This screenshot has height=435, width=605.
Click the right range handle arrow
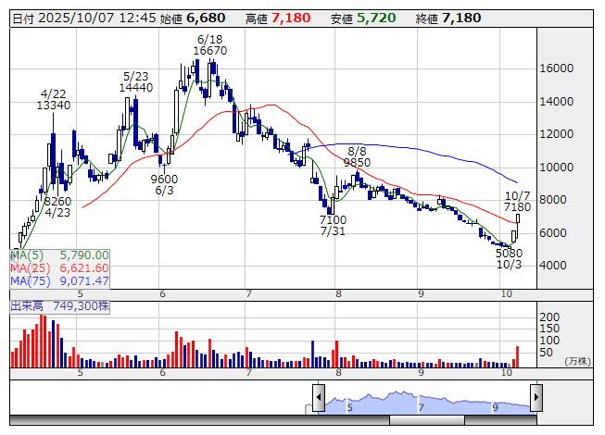[536, 397]
